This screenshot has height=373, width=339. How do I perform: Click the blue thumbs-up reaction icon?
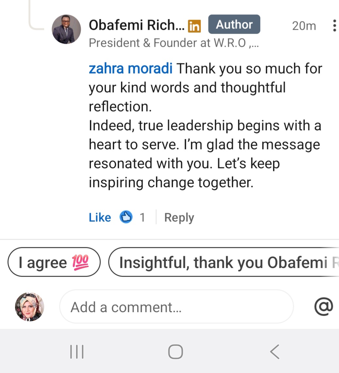pyautogui.click(x=126, y=217)
